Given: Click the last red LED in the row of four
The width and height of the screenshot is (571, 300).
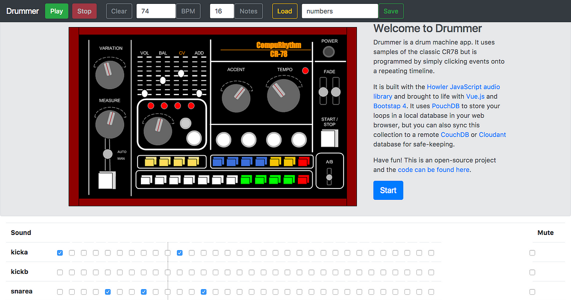Looking at the screenshot, I should pyautogui.click(x=191, y=106).
